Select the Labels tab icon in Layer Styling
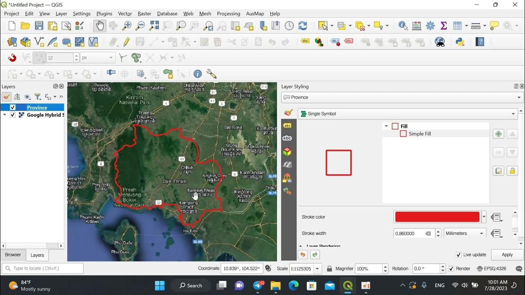The width and height of the screenshot is (525, 295). (288, 125)
